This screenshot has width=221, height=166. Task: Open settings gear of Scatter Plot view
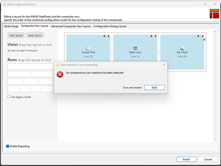104,36
